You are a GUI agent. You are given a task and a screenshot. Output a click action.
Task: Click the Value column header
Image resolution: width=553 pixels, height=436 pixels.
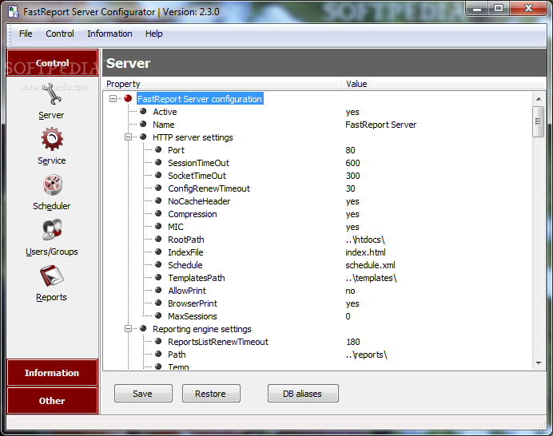(x=444, y=84)
